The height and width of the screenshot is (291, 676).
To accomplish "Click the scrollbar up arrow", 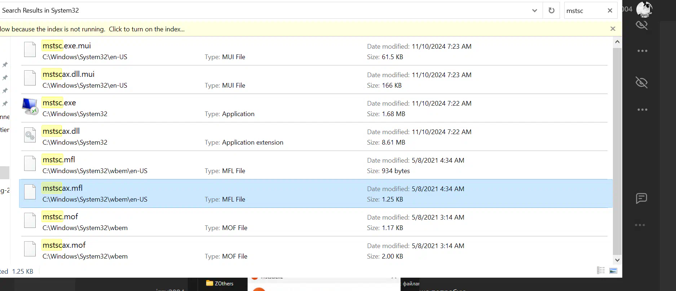I will [617, 42].
